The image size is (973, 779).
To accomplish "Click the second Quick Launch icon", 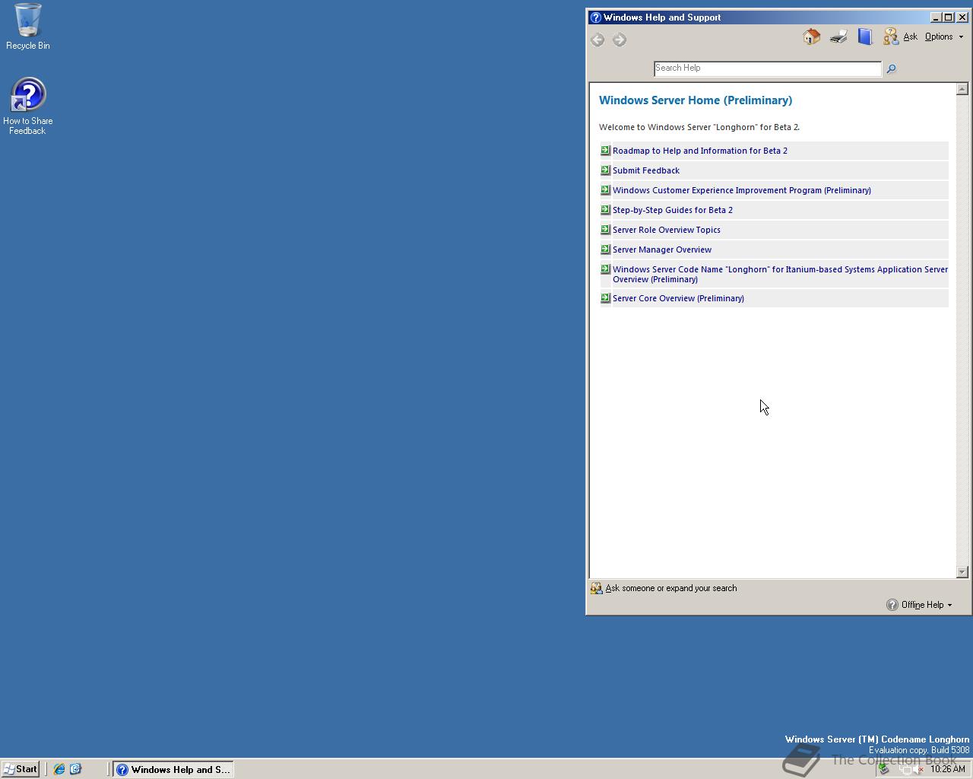I will tap(75, 769).
